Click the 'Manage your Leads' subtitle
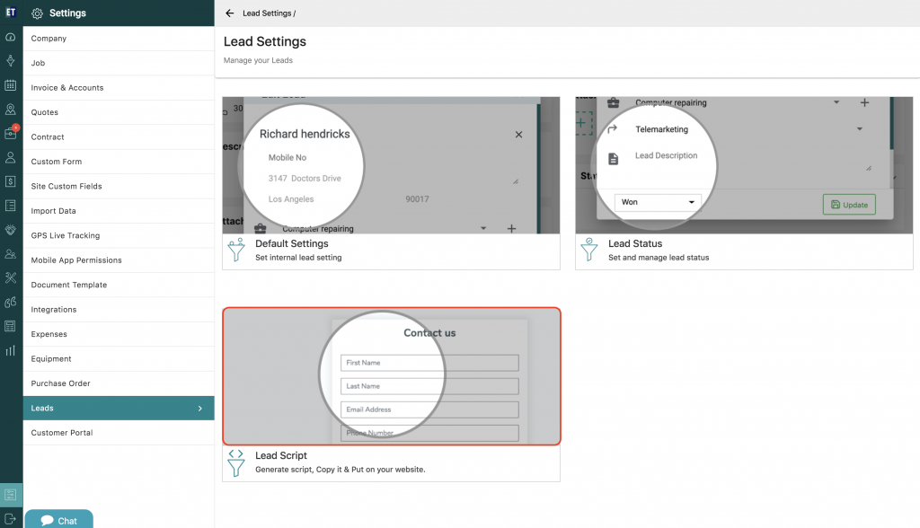920x528 pixels. [x=258, y=60]
